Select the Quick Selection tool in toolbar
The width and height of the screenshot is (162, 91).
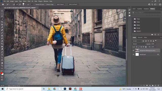coord(2,19)
